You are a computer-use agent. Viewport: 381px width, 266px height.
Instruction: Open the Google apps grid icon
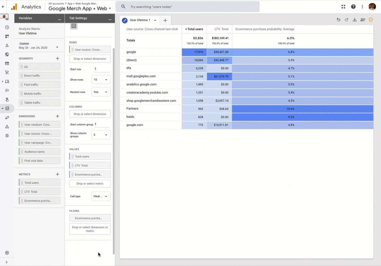(x=343, y=7)
